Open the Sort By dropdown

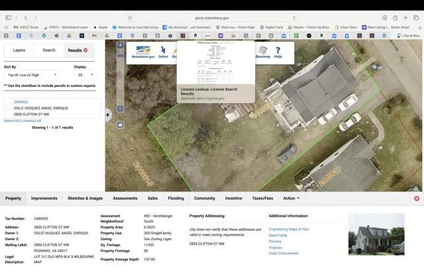coord(32,76)
